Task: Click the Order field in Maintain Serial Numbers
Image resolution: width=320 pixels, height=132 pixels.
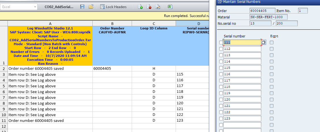Action: (262, 11)
